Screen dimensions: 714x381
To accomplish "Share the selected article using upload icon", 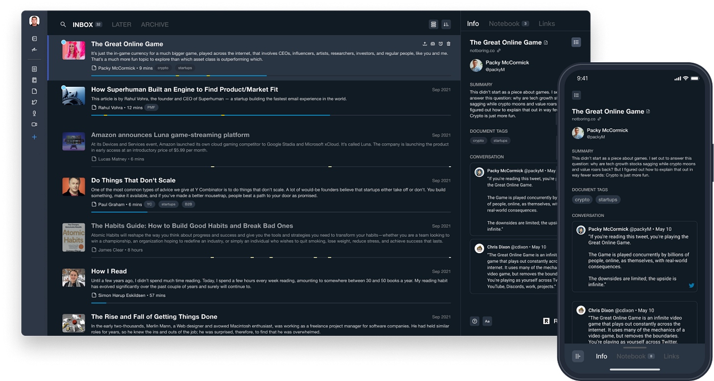I will (425, 44).
